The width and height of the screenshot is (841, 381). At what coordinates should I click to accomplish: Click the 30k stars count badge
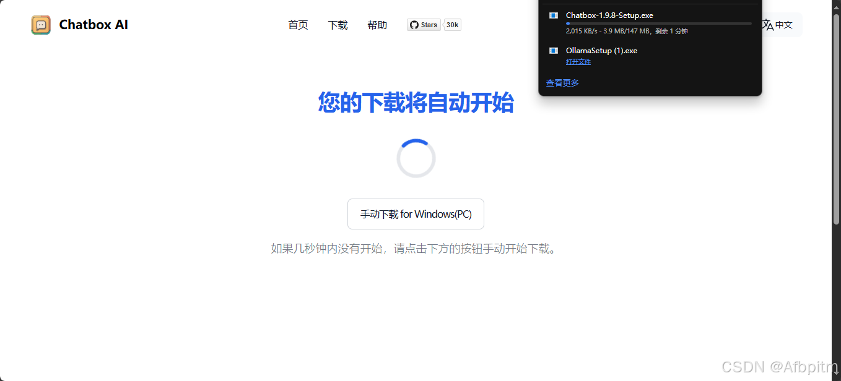451,25
